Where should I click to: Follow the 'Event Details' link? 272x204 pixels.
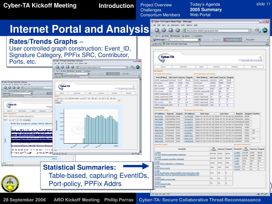coord(160,186)
